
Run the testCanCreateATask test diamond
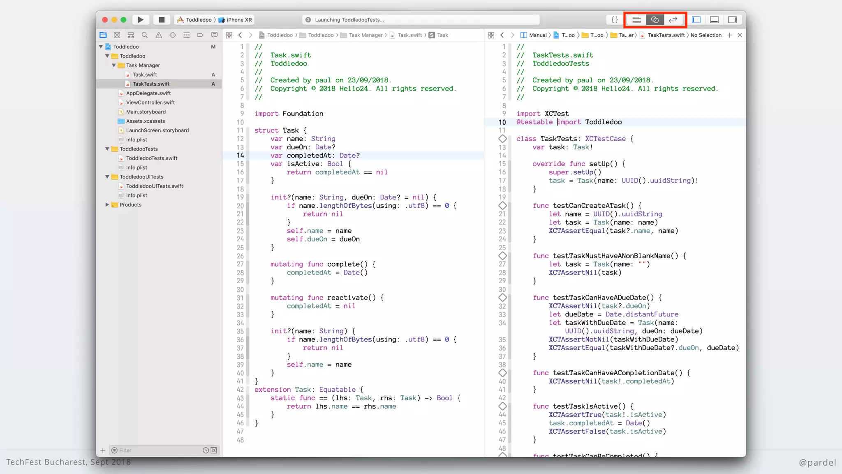[502, 206]
